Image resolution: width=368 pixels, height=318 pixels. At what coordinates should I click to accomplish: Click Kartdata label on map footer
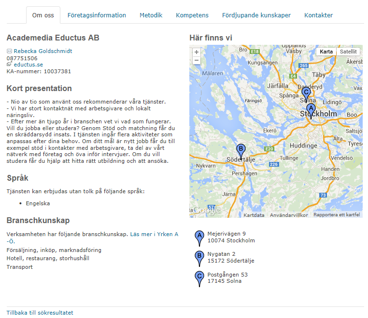[254, 215]
